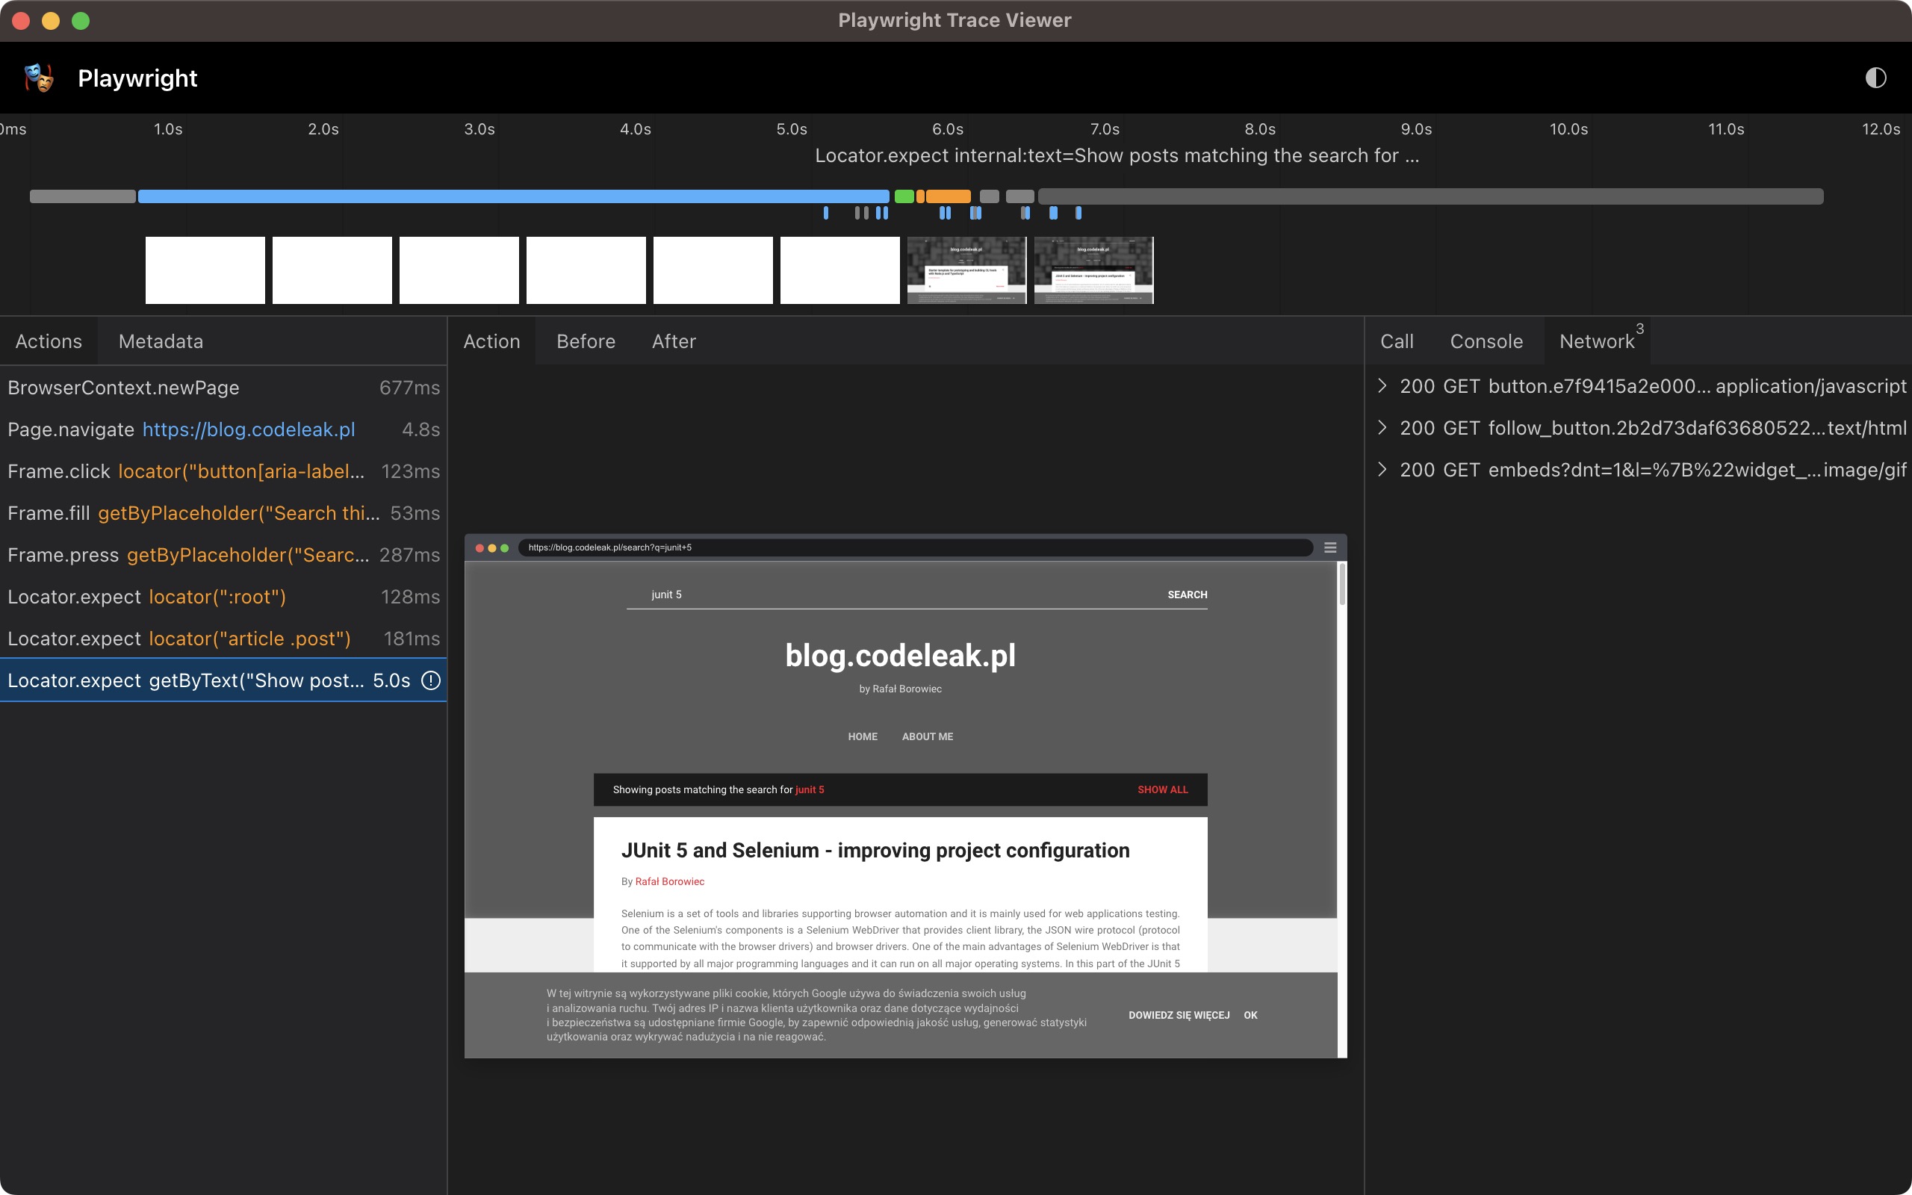The height and width of the screenshot is (1195, 1912).
Task: Click DOWIEDZ SIĘ WIĘCEJ in cookie banner
Action: pyautogui.click(x=1179, y=1015)
